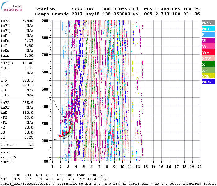Select the NNE cyan legend swatch

(x=208, y=29)
